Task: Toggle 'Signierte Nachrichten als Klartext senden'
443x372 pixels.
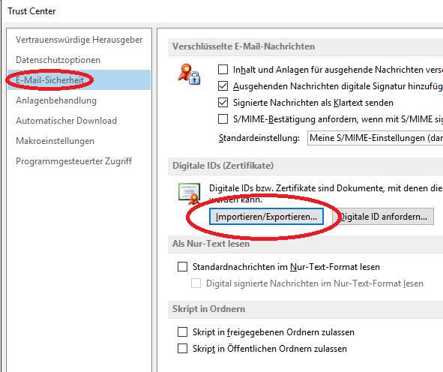Action: pos(223,102)
